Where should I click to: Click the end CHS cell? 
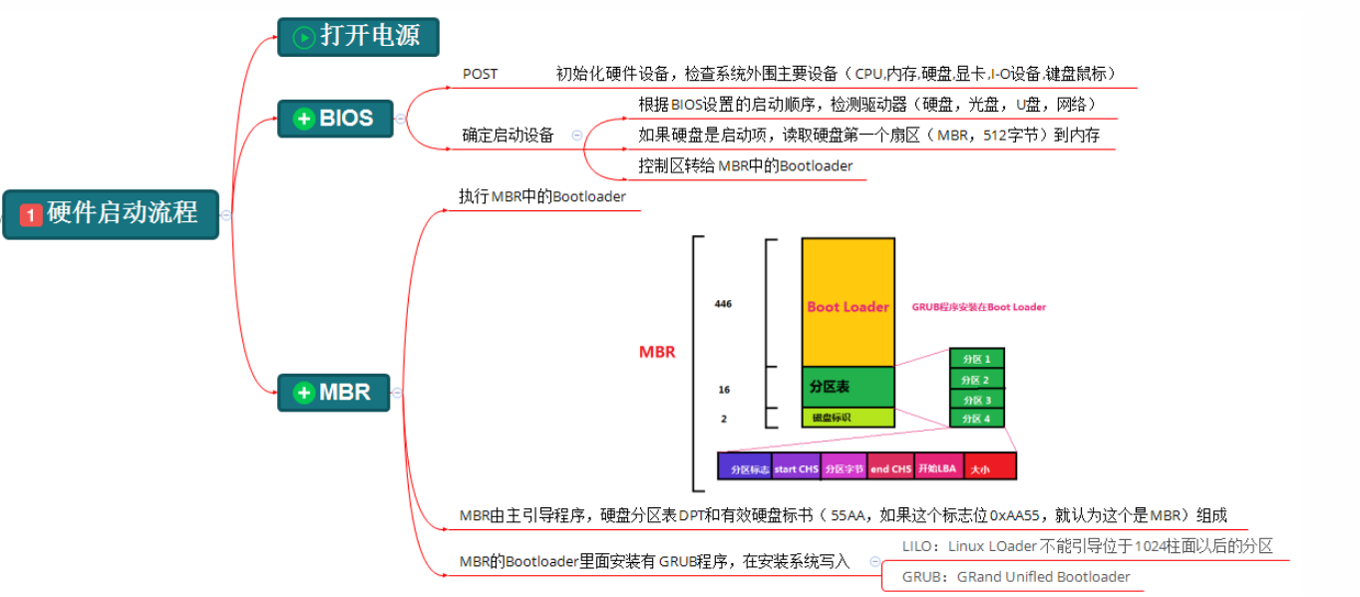[890, 467]
